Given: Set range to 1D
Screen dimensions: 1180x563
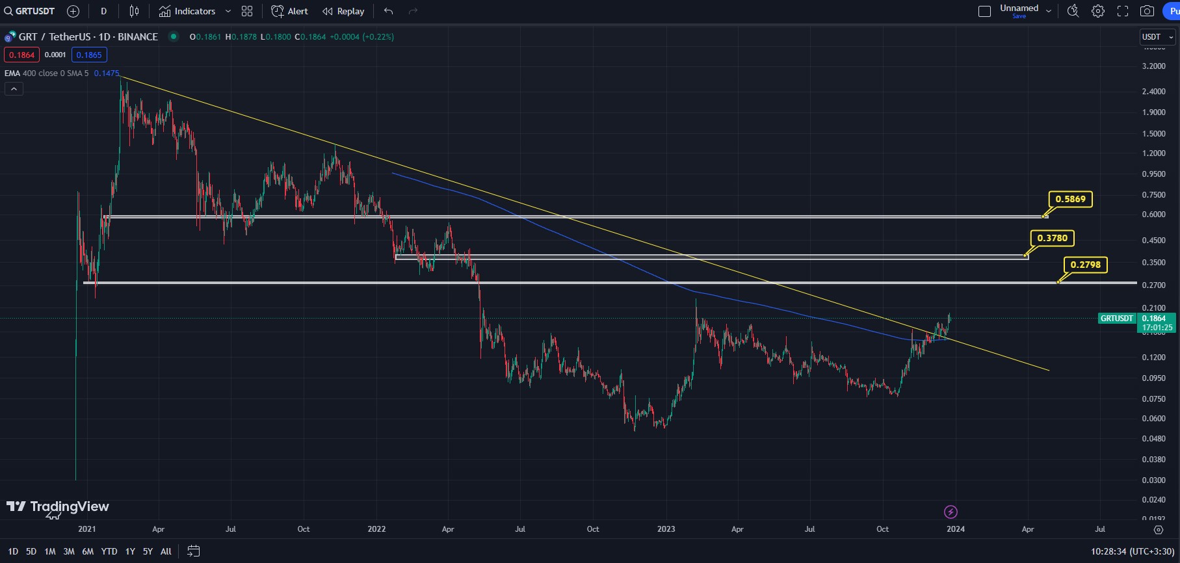Looking at the screenshot, I should pos(13,551).
